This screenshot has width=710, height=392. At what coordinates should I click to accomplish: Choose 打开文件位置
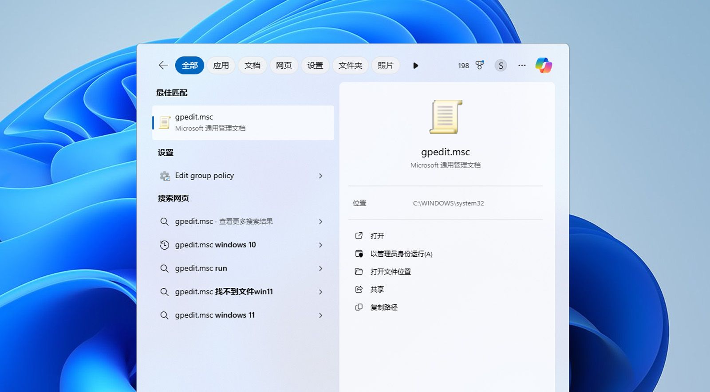coord(390,271)
